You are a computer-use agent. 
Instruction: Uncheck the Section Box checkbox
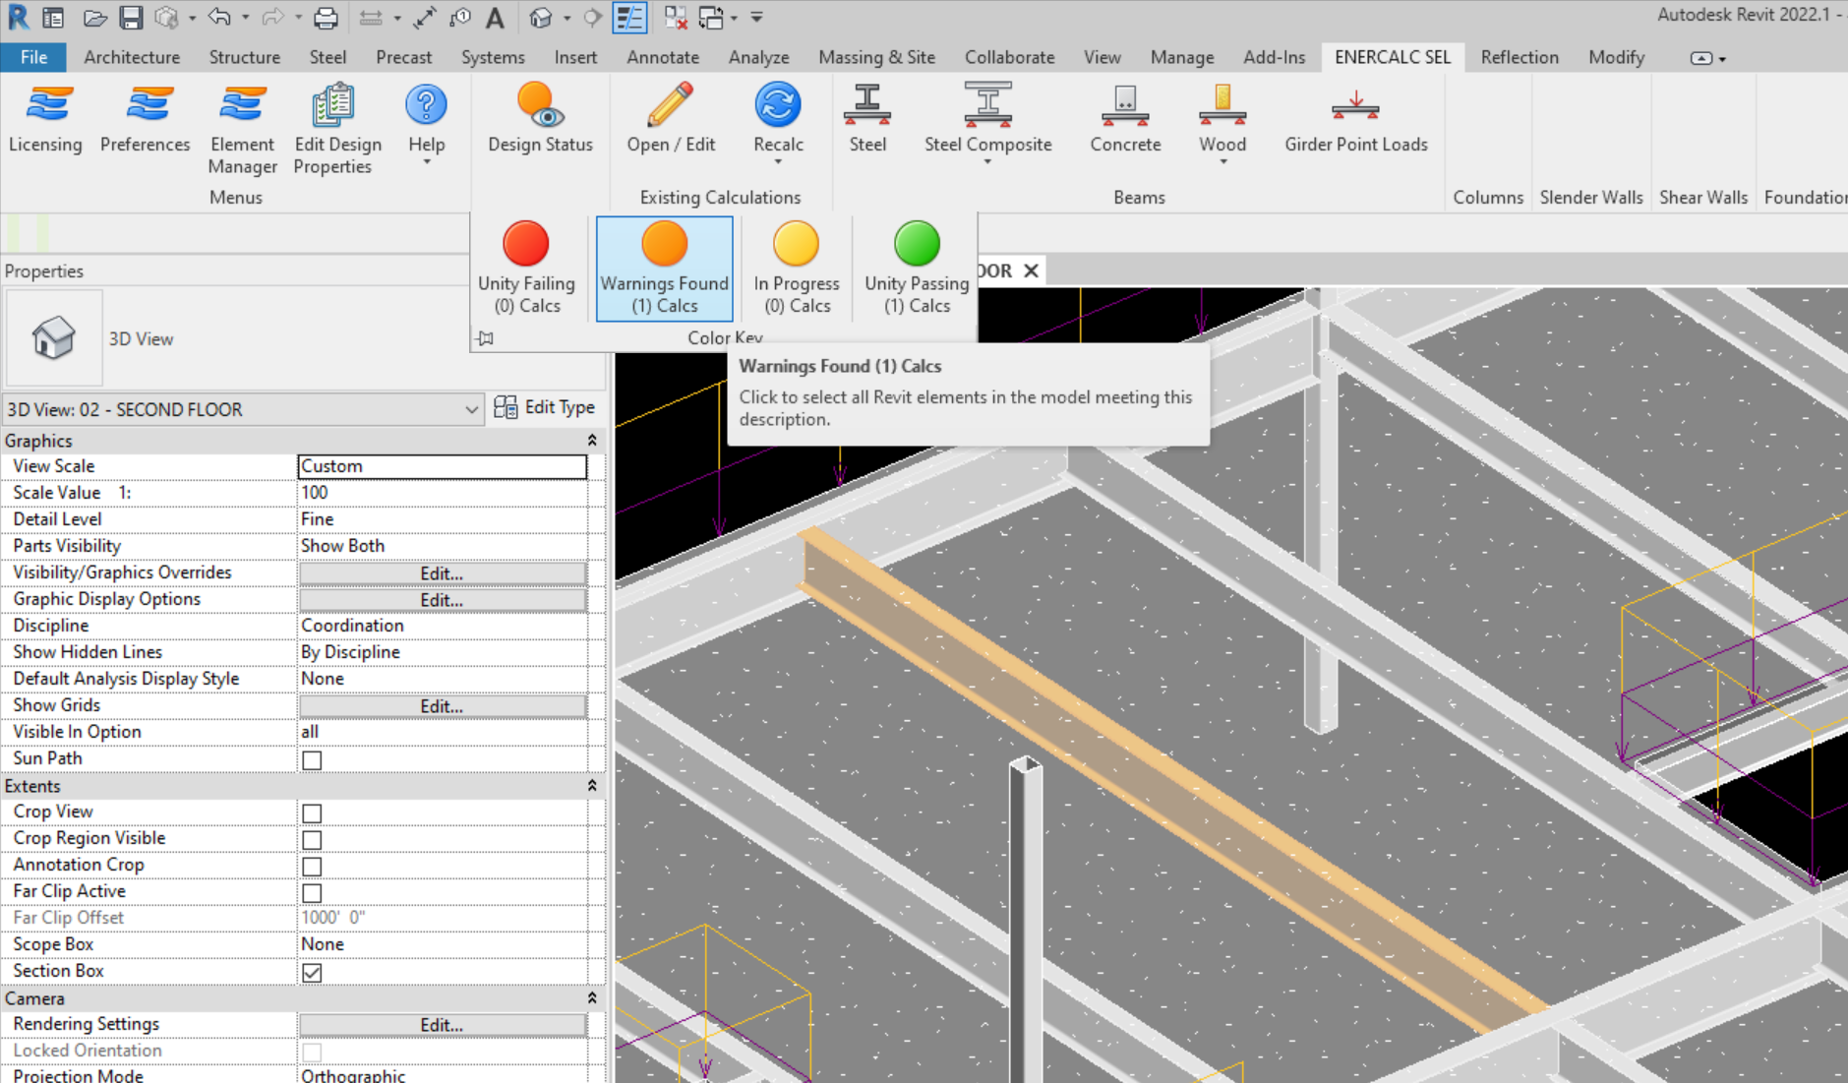312,973
